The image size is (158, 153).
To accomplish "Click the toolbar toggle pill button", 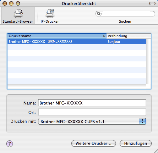I will click(x=152, y=3).
